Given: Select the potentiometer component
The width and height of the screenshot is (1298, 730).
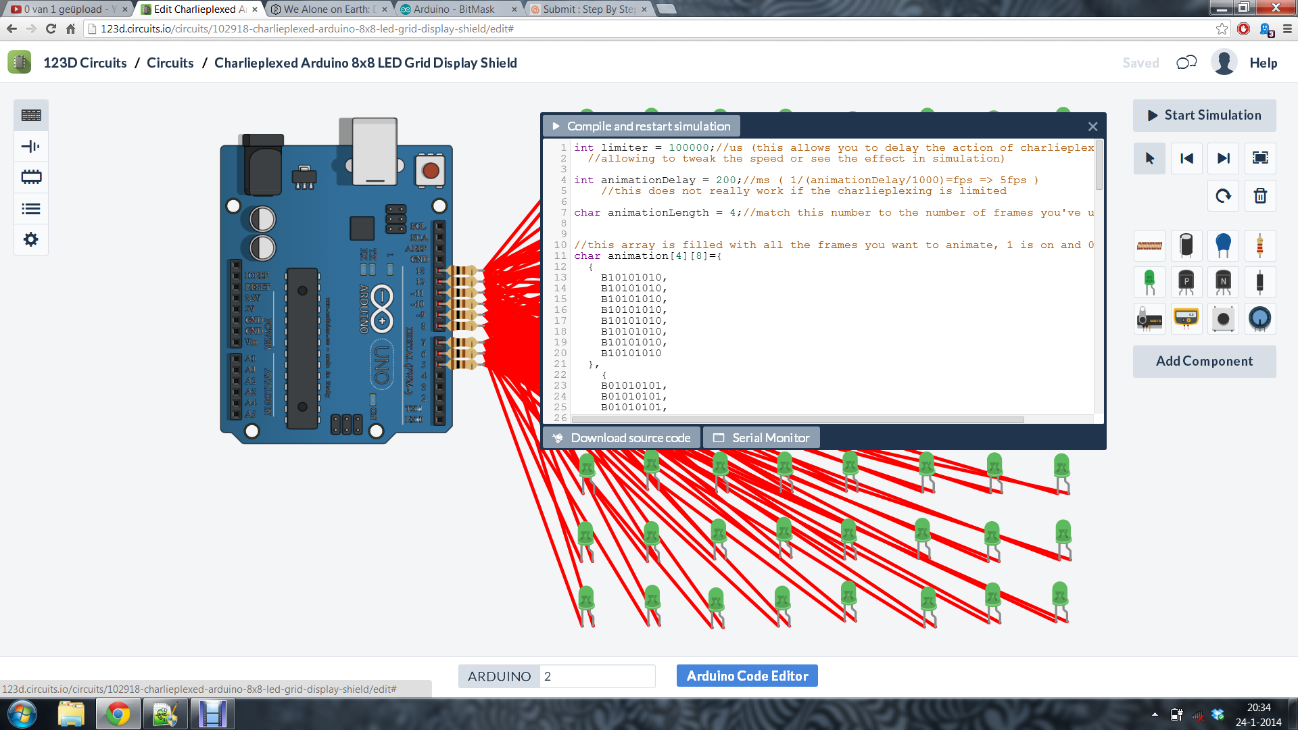Looking at the screenshot, I should (x=1260, y=318).
